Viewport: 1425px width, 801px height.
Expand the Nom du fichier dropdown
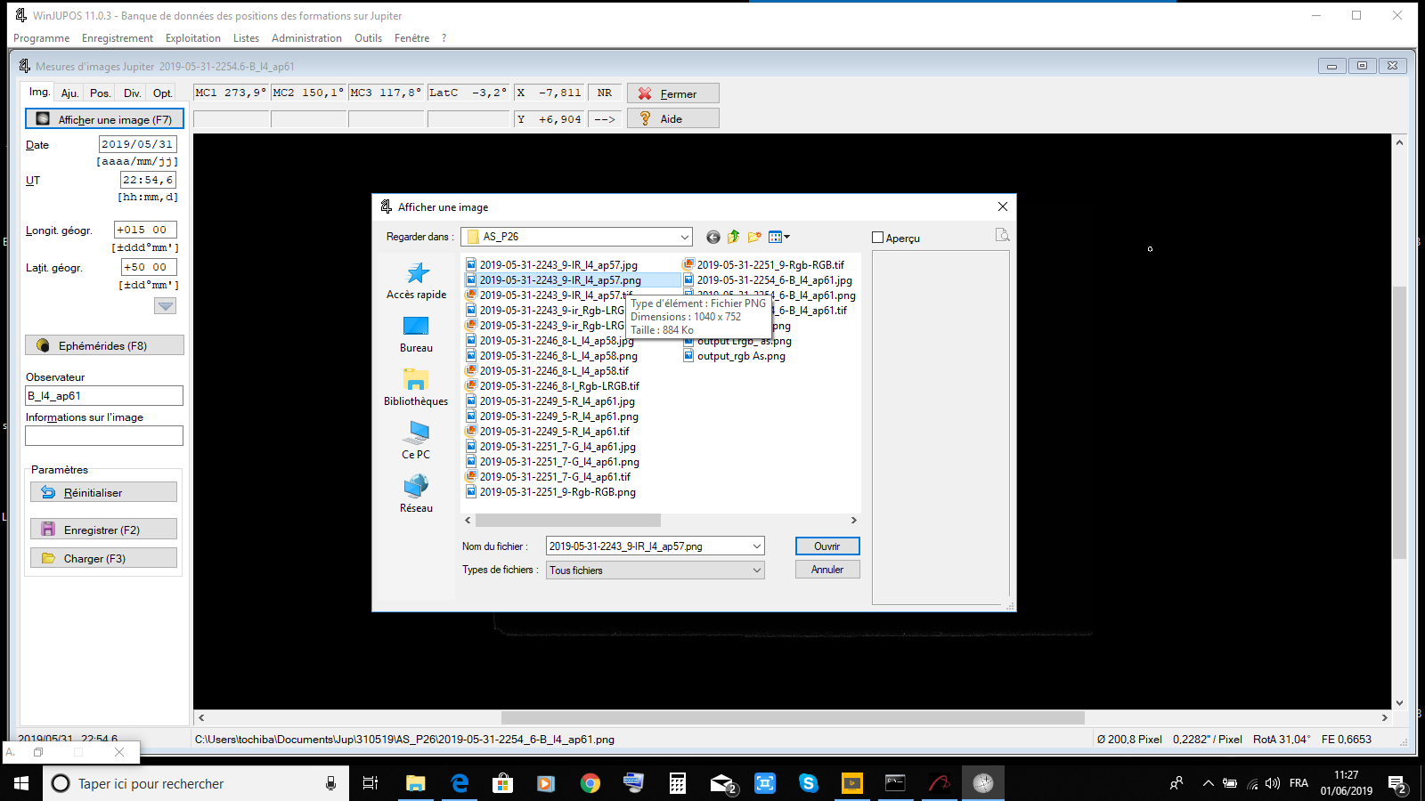[757, 546]
